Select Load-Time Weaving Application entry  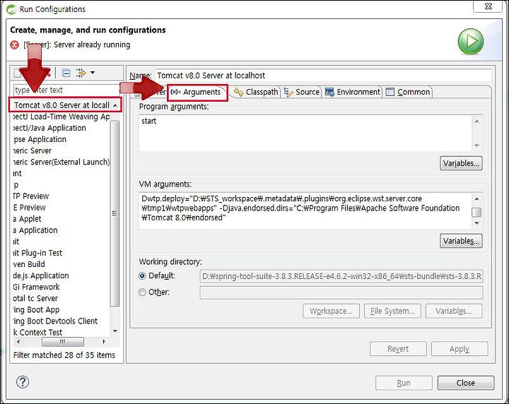click(x=62, y=117)
